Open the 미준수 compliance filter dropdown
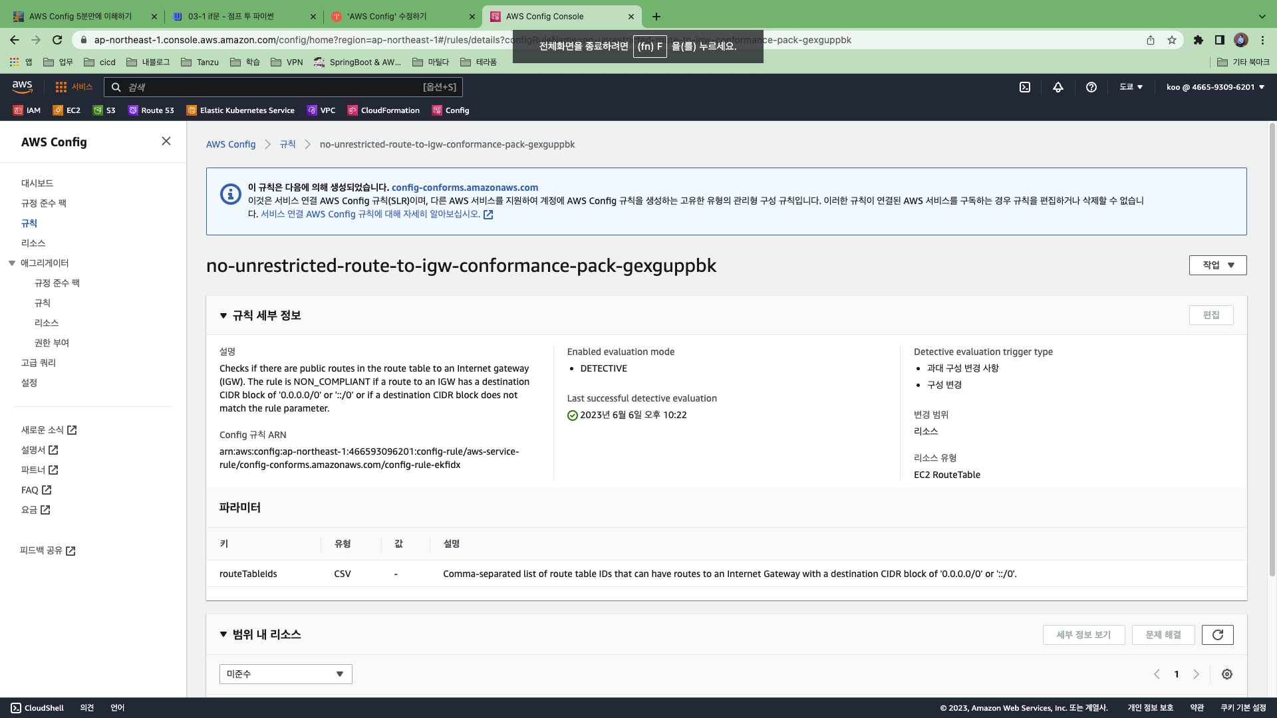Viewport: 1277px width, 718px height. coord(285,674)
